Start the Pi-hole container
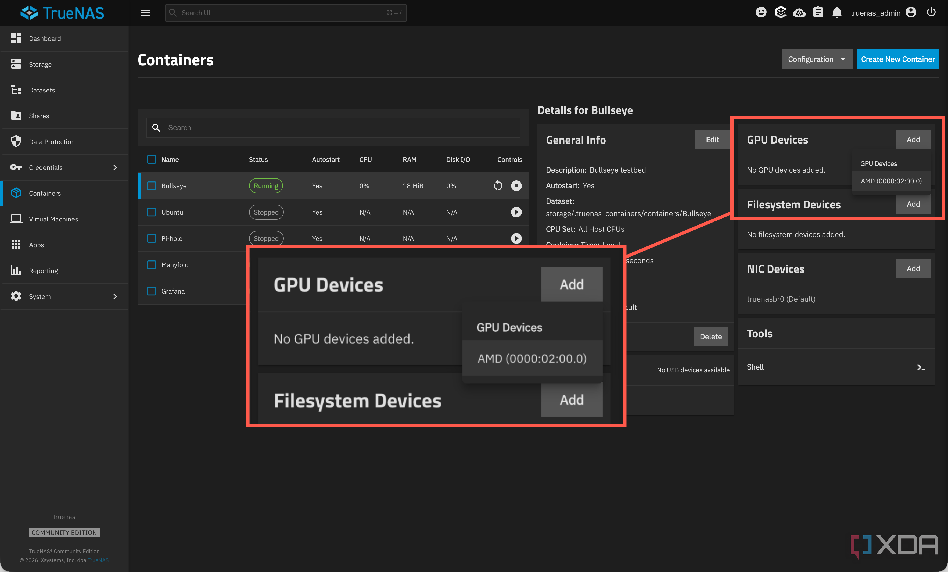 click(516, 238)
